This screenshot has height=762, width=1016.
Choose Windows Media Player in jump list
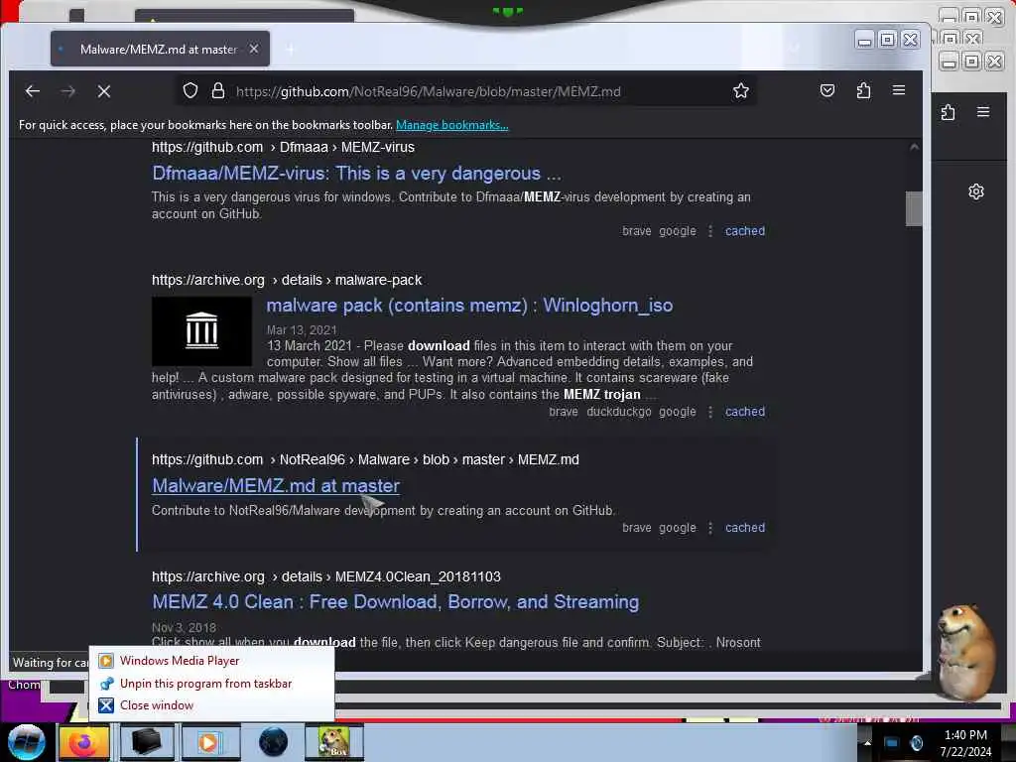(x=211, y=660)
